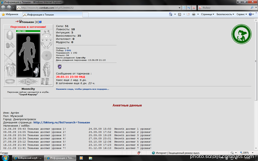Switch to Бойцовский клуб taskbar window
This screenshot has width=258, height=161.
click(x=28, y=158)
